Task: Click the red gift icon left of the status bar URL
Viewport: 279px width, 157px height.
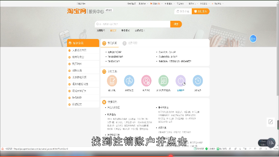Action: 2,149
